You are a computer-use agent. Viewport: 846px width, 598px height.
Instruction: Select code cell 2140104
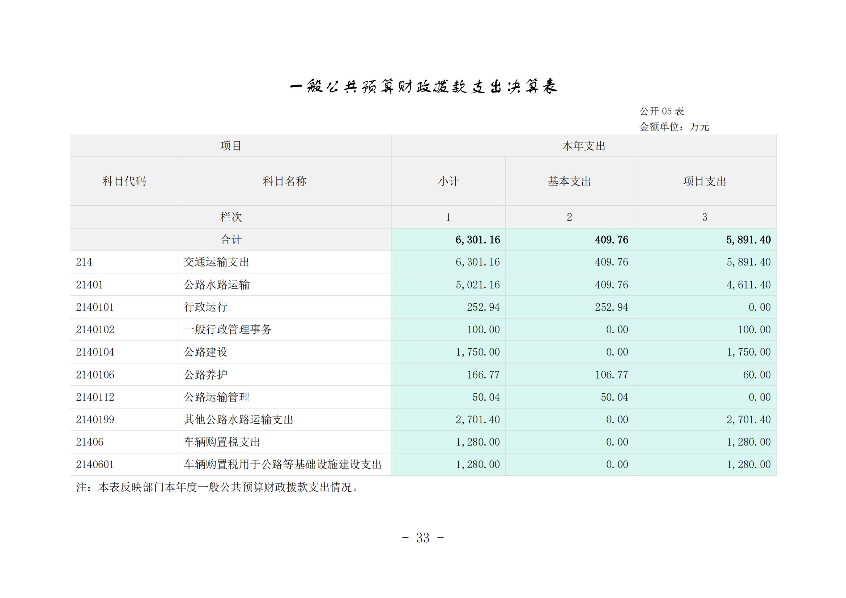pyautogui.click(x=124, y=352)
